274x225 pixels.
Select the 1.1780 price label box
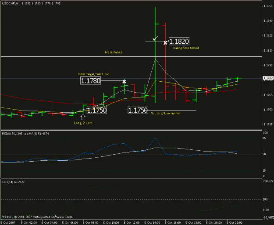[90, 81]
